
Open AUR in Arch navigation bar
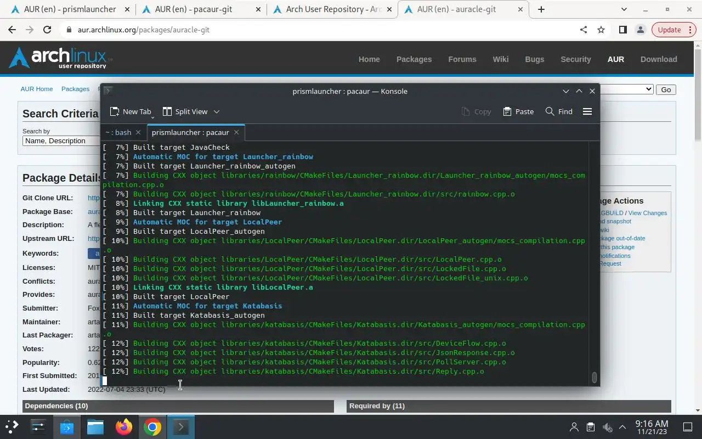point(616,59)
